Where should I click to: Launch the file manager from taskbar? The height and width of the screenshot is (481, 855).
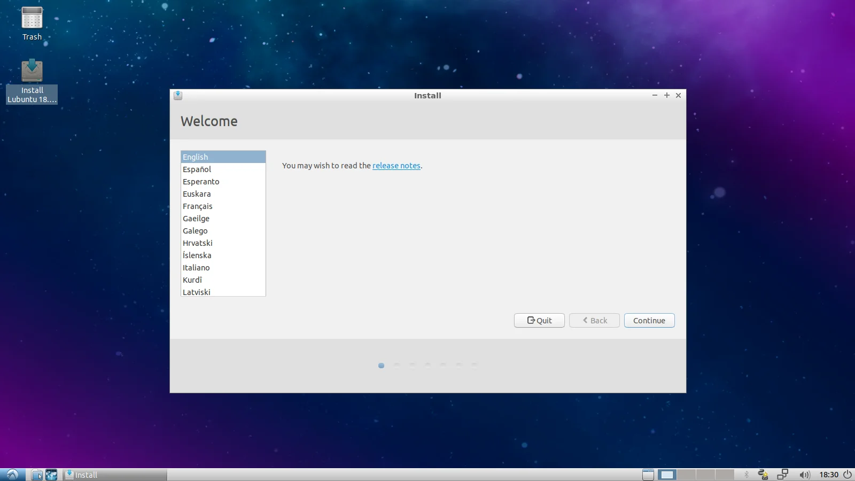coord(37,475)
